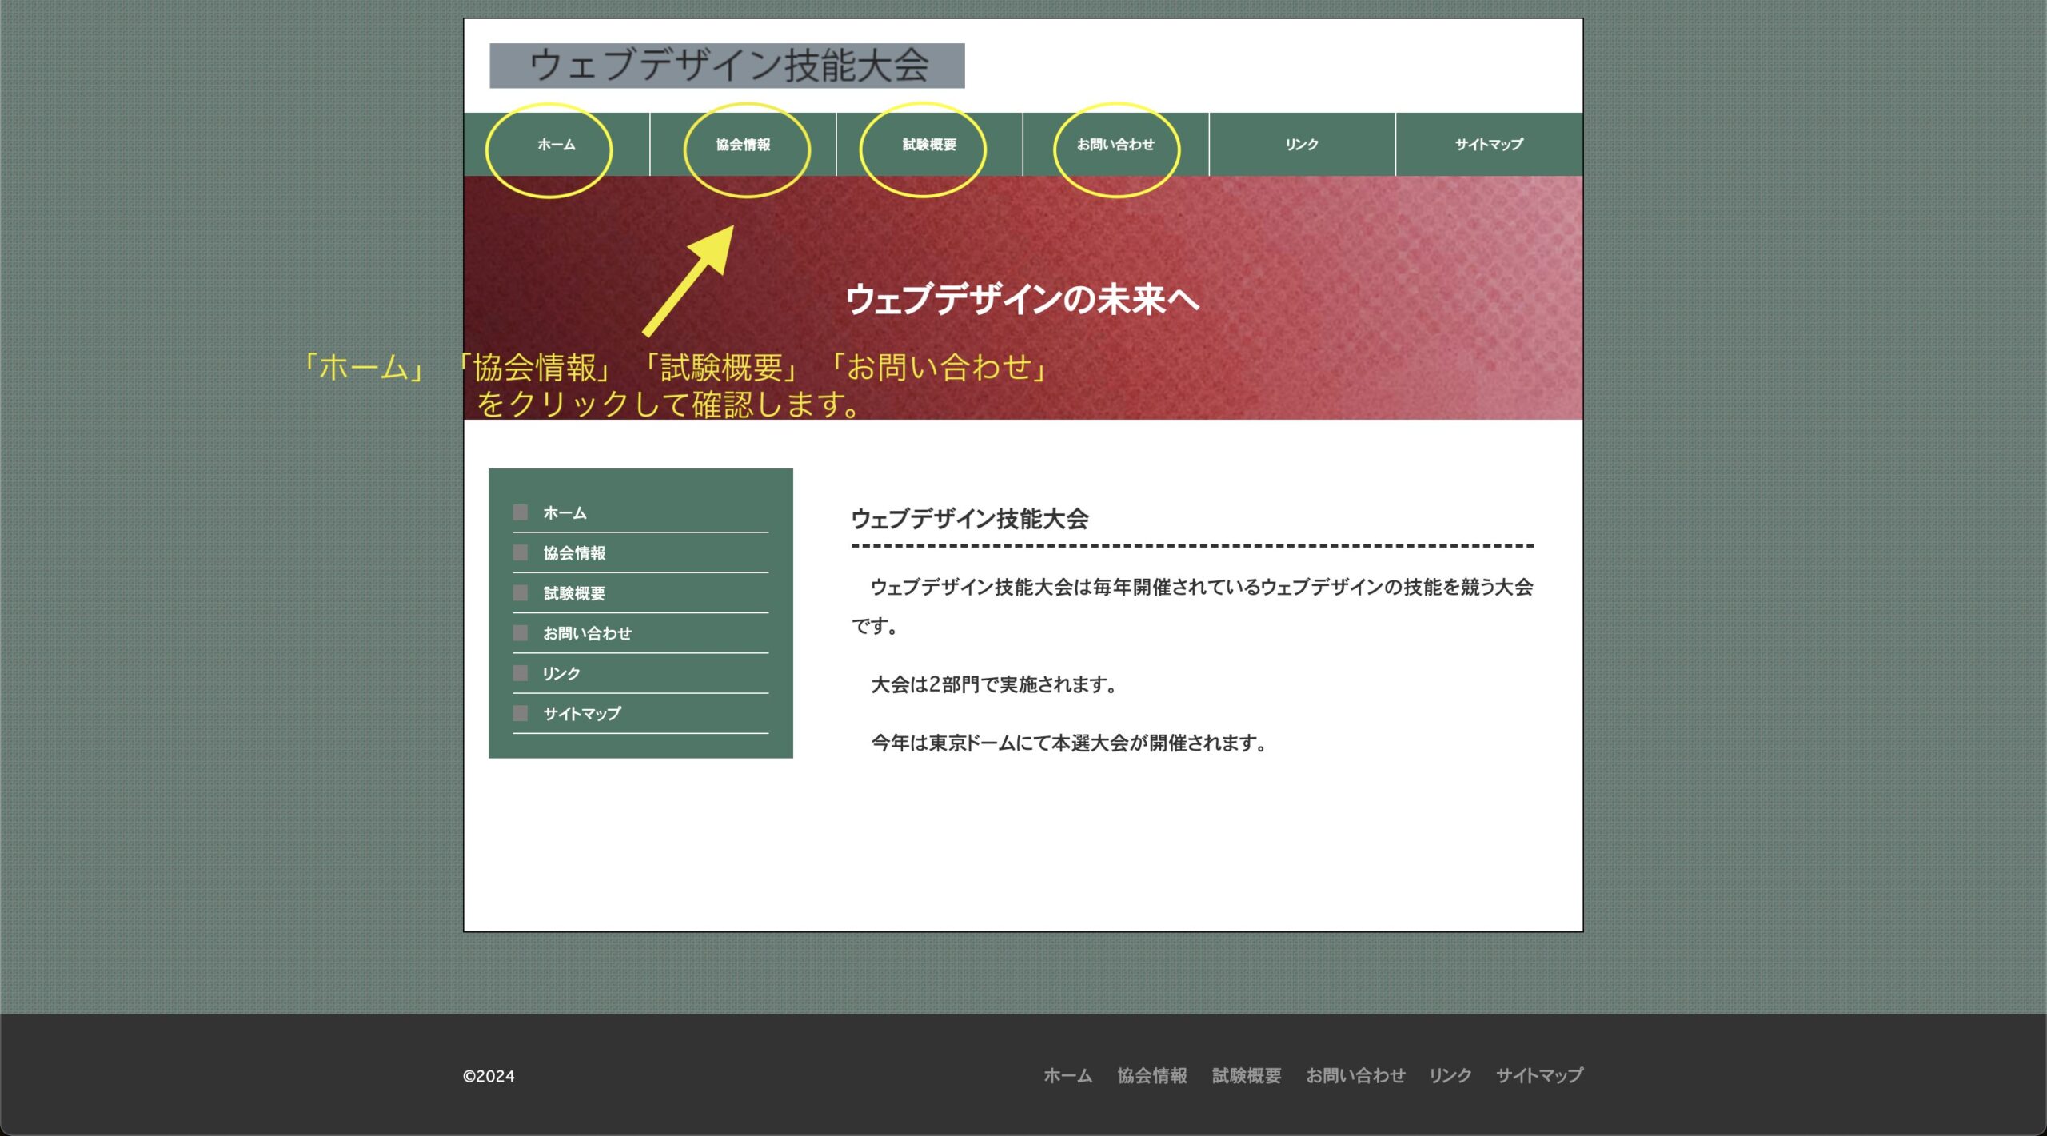The height and width of the screenshot is (1136, 2047).
Task: Click the ©2024 copyright text in footer
Action: tap(489, 1076)
